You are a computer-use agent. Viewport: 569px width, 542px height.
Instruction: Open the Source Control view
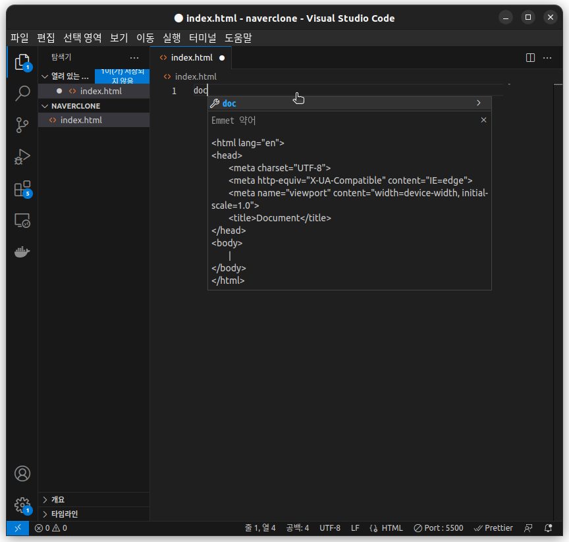(22, 125)
